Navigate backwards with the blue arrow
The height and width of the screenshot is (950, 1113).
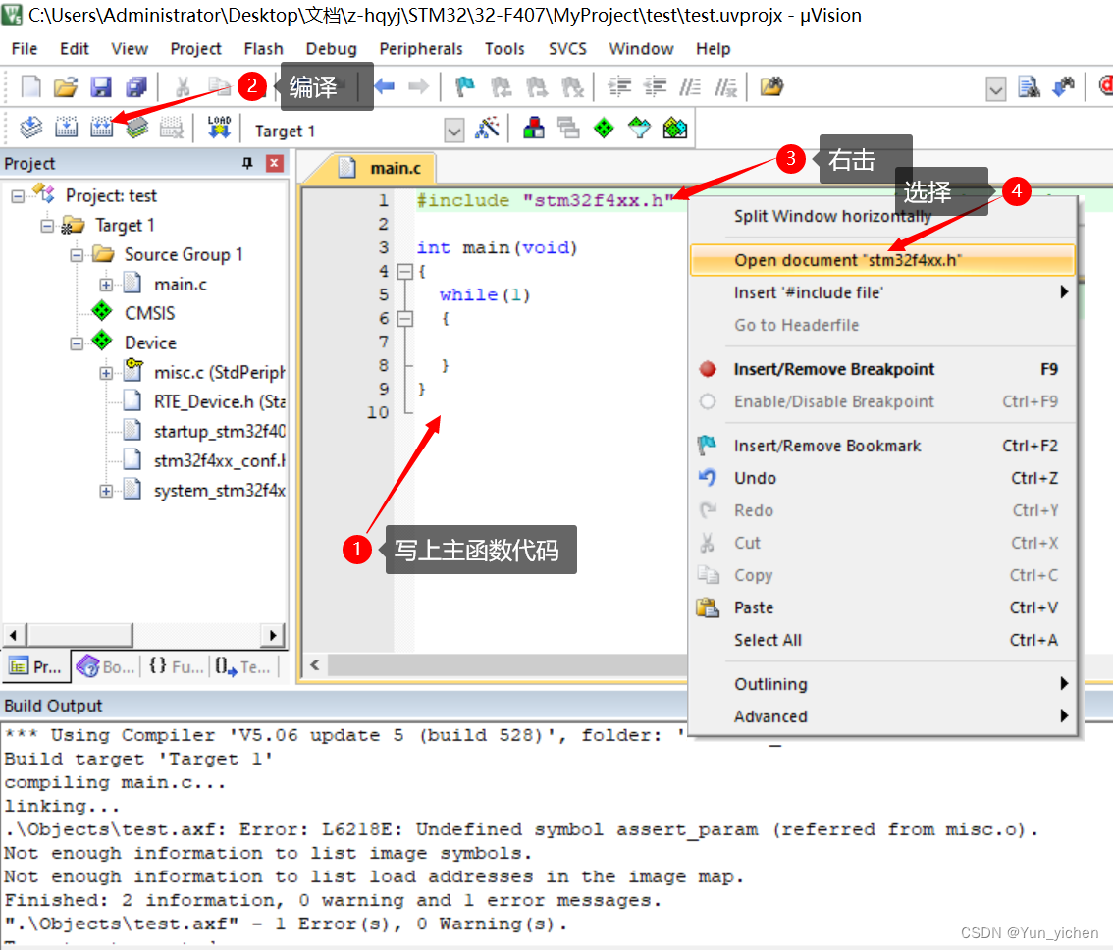tap(384, 86)
